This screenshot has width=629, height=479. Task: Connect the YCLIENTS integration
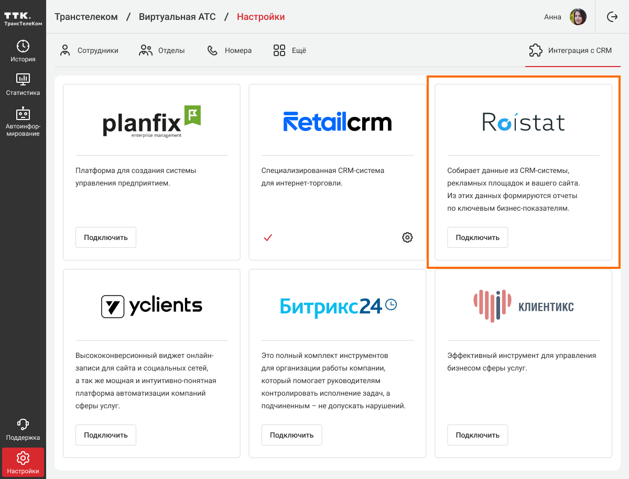[106, 435]
